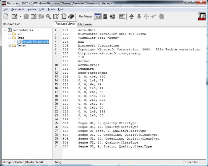Select the MUI folder in tree
This screenshot has height=166, width=208.
(20, 34)
